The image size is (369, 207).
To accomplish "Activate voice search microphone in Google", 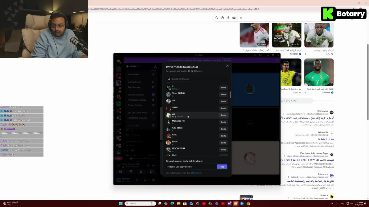I will [228, 18].
